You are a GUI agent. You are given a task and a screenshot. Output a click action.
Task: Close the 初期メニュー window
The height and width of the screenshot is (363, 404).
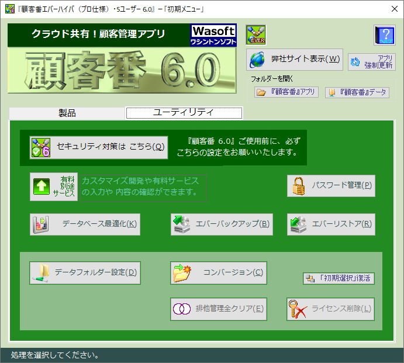395,9
